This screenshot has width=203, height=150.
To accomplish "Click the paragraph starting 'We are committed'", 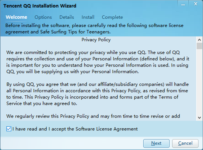I will (x=98, y=62).
